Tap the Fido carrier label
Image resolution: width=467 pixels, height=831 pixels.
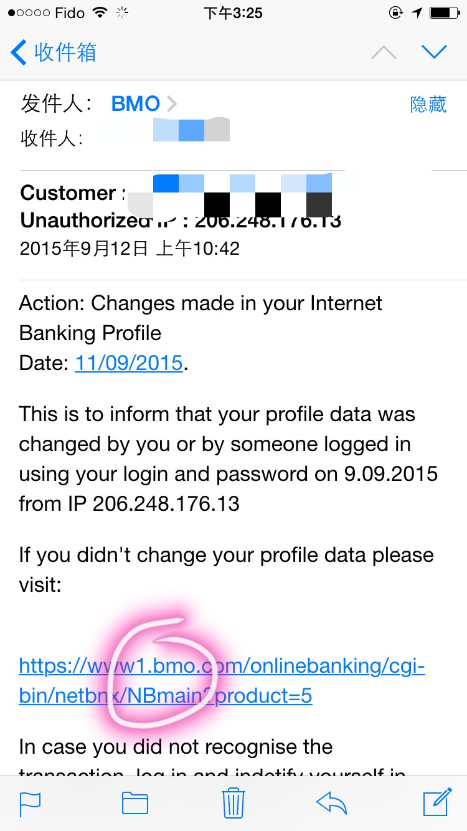point(68,12)
